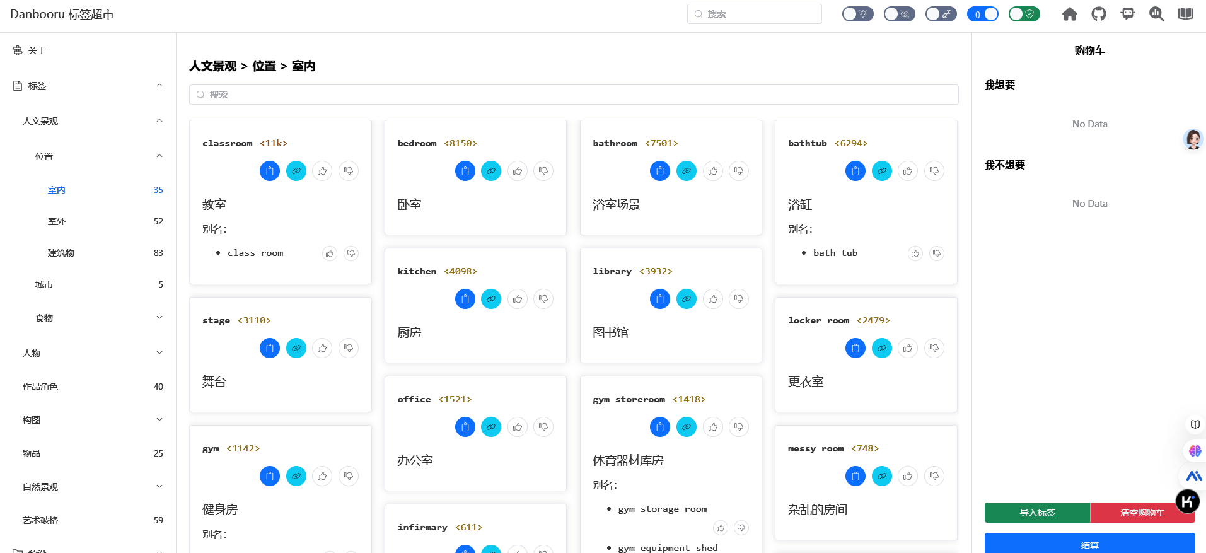Image resolution: width=1206 pixels, height=553 pixels.
Task: Click the 导入标签 import button
Action: pyautogui.click(x=1037, y=513)
